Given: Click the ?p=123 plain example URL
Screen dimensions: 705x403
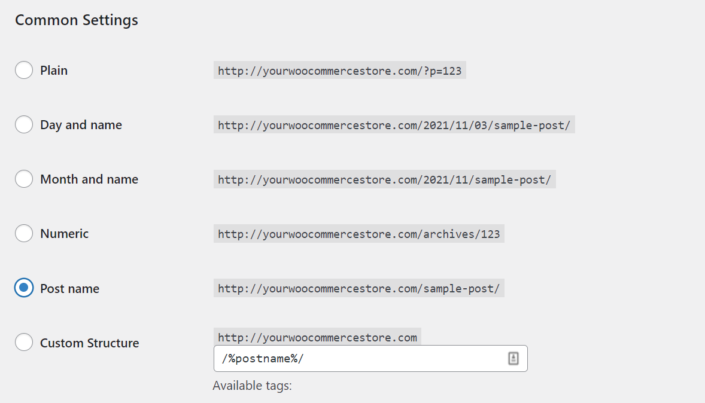Looking at the screenshot, I should 339,71.
